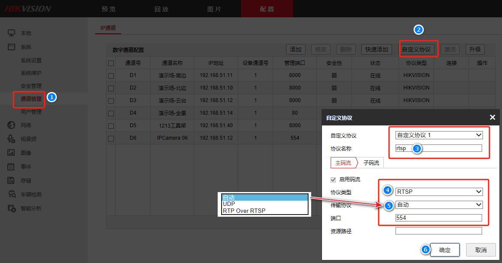Tick the checkbox for channel D1
This screenshot has height=263, width=502.
click(x=111, y=76)
